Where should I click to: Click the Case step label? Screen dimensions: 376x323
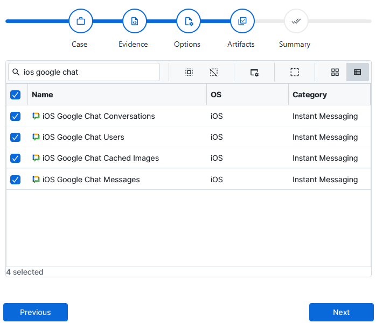tap(79, 44)
